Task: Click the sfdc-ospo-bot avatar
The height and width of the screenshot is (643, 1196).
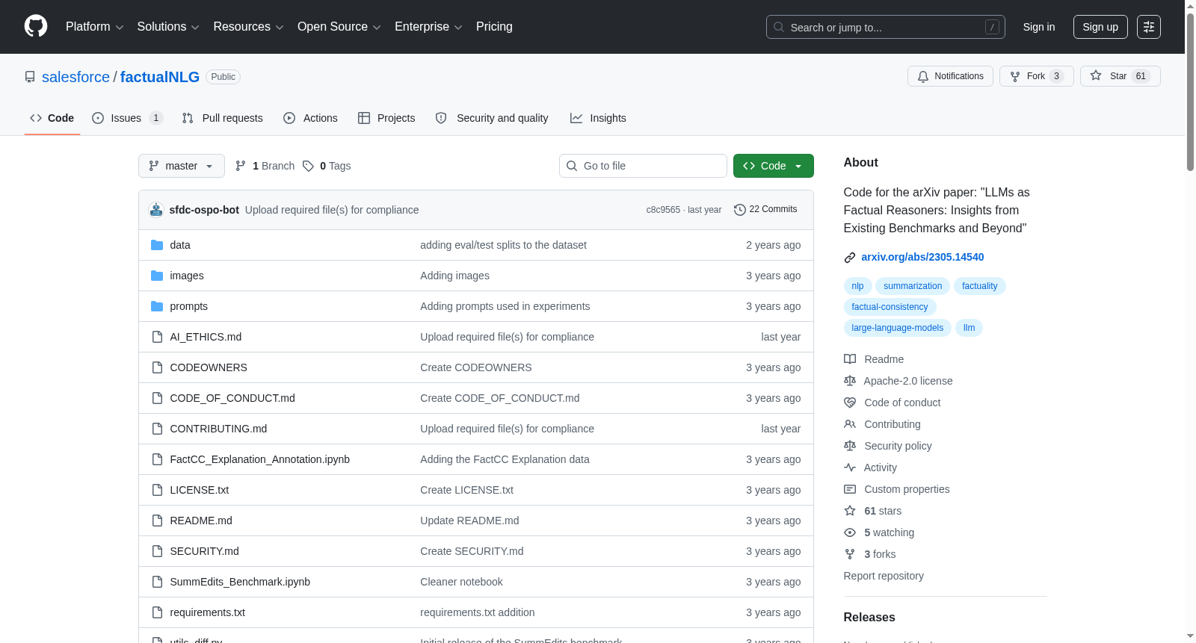Action: (x=156, y=210)
